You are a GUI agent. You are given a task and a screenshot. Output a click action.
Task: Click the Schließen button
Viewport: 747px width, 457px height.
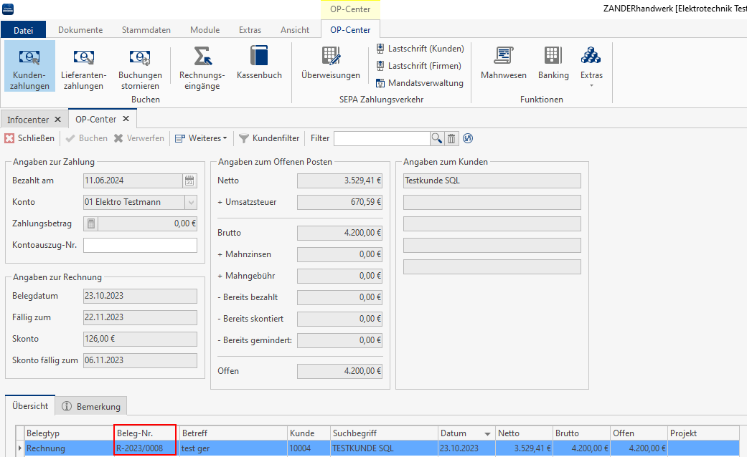click(x=29, y=138)
